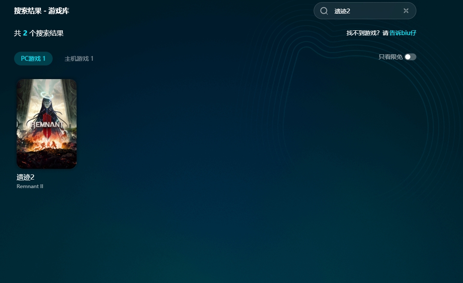Open the Remnant II cover thumbnail
The width and height of the screenshot is (463, 283).
[x=47, y=124]
